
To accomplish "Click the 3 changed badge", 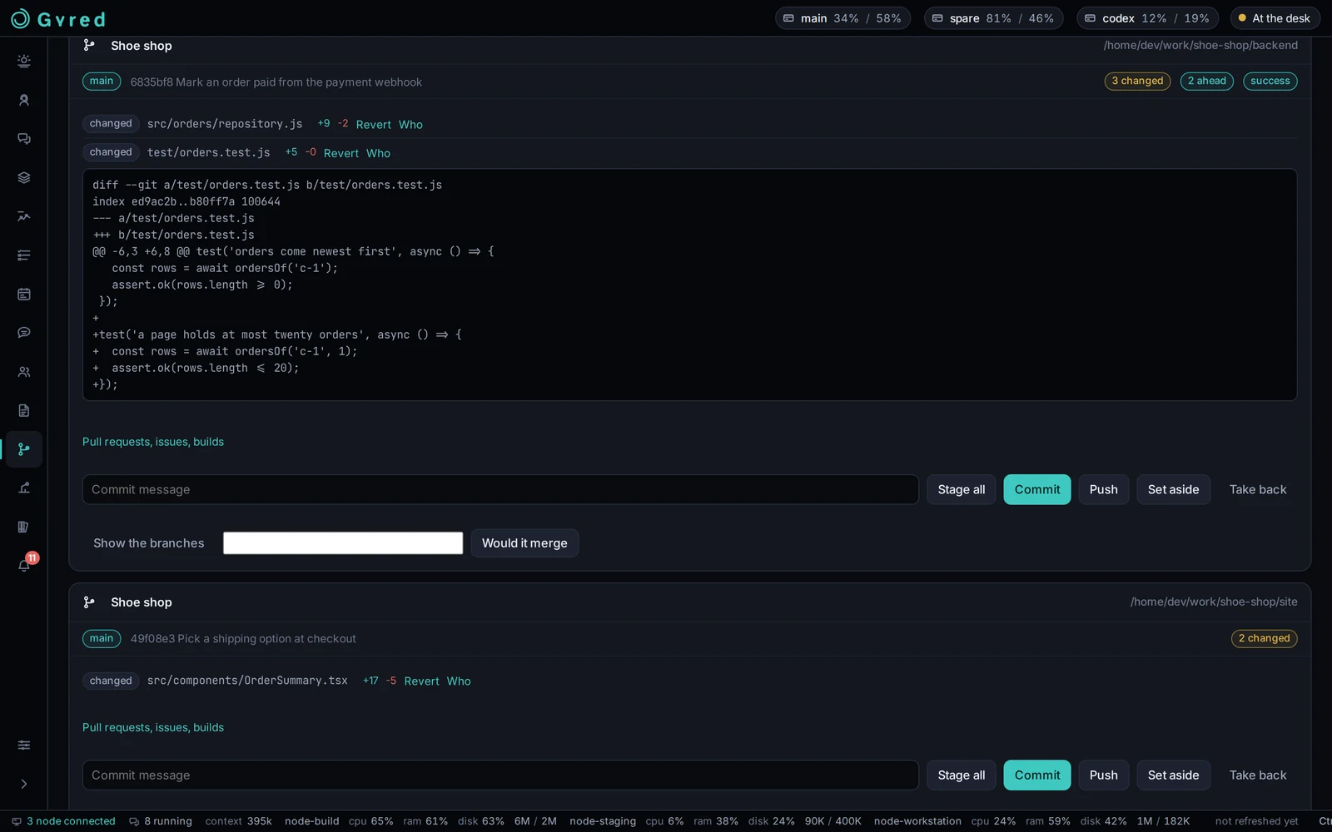I will pyautogui.click(x=1137, y=81).
